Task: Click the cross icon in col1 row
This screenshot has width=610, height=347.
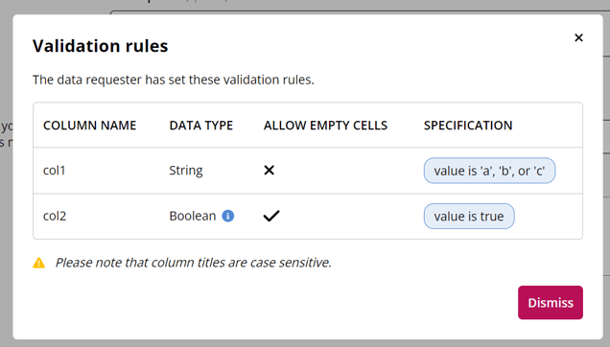Action: pos(270,170)
